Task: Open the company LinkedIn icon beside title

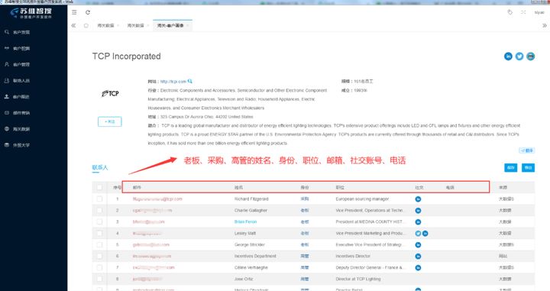Action: (508, 56)
